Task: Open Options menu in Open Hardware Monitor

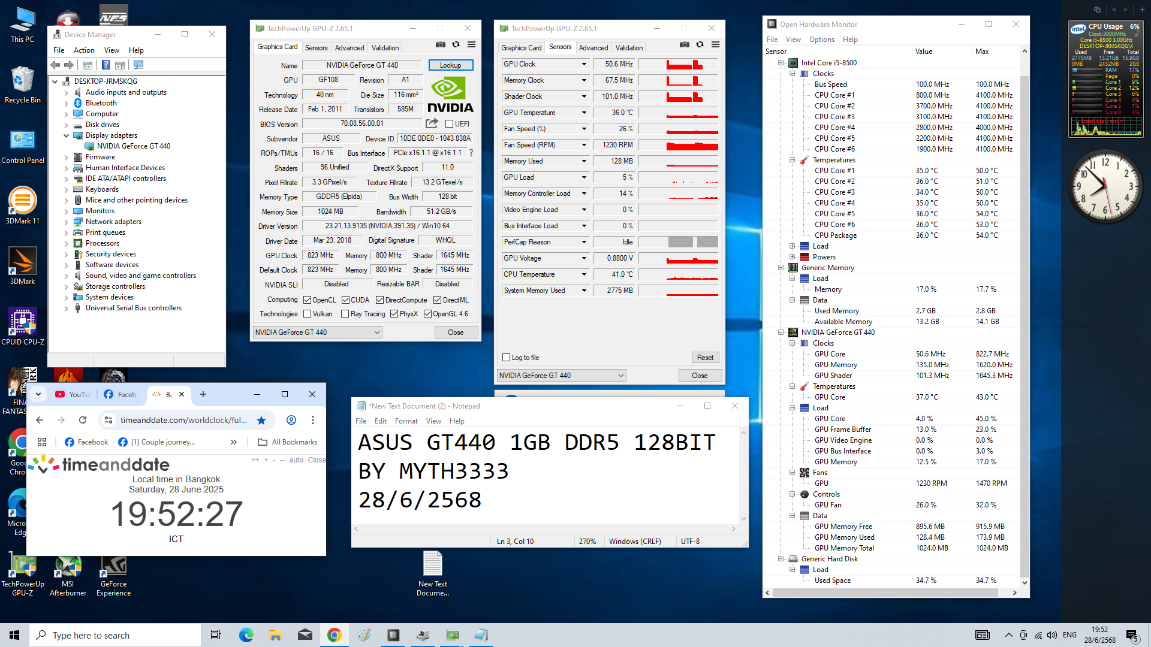Action: click(x=821, y=40)
